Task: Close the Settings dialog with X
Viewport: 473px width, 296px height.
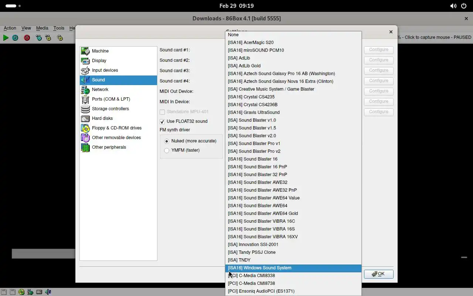Action: tap(391, 32)
